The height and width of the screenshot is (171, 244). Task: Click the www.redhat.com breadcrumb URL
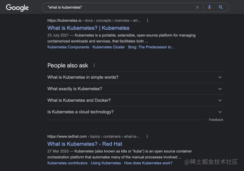pyautogui.click(x=94, y=136)
